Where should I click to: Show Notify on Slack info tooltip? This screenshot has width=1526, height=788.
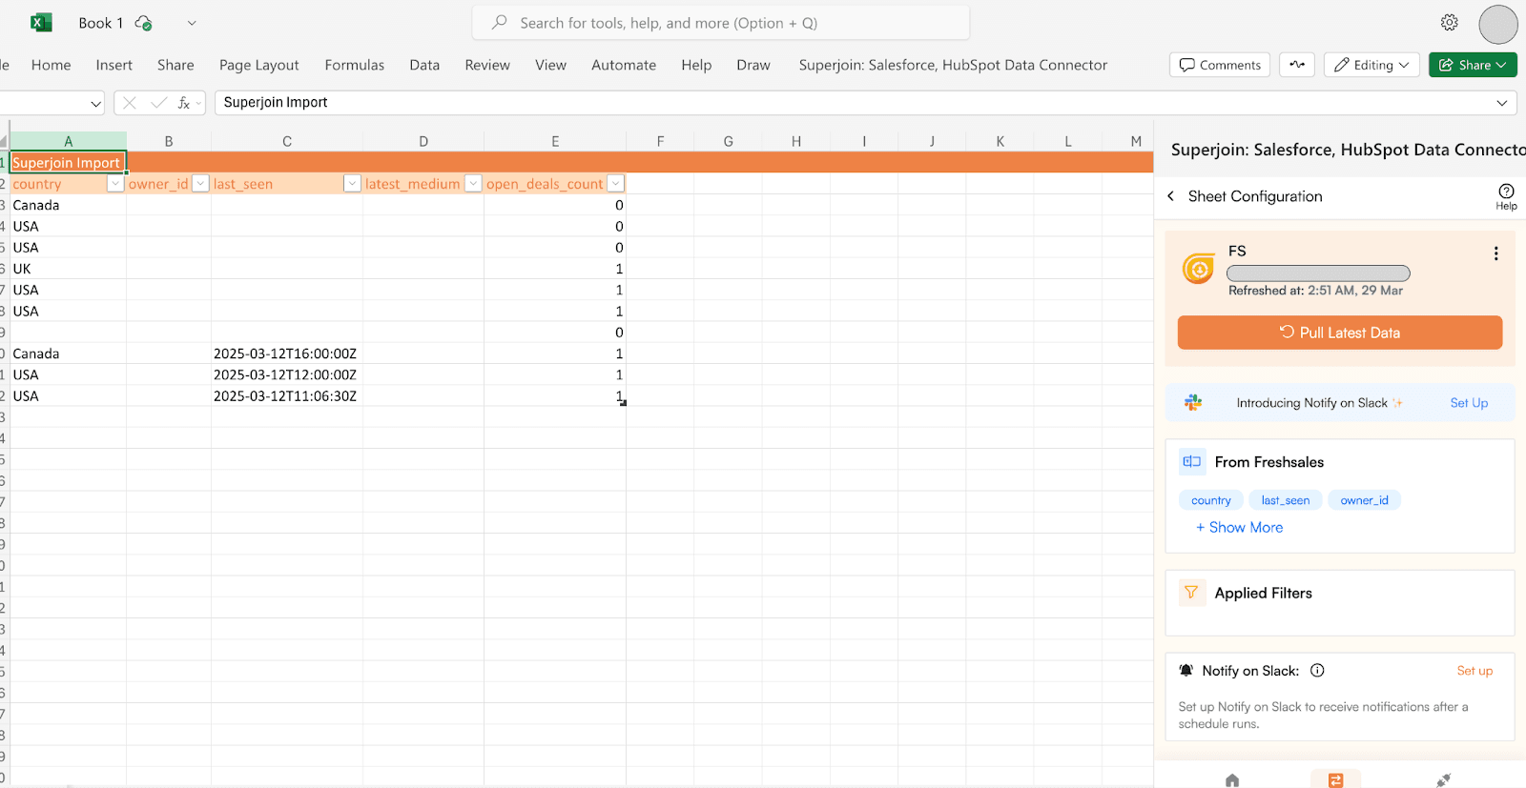point(1317,671)
